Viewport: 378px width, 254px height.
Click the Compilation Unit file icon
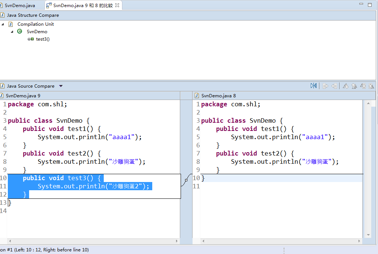10,24
